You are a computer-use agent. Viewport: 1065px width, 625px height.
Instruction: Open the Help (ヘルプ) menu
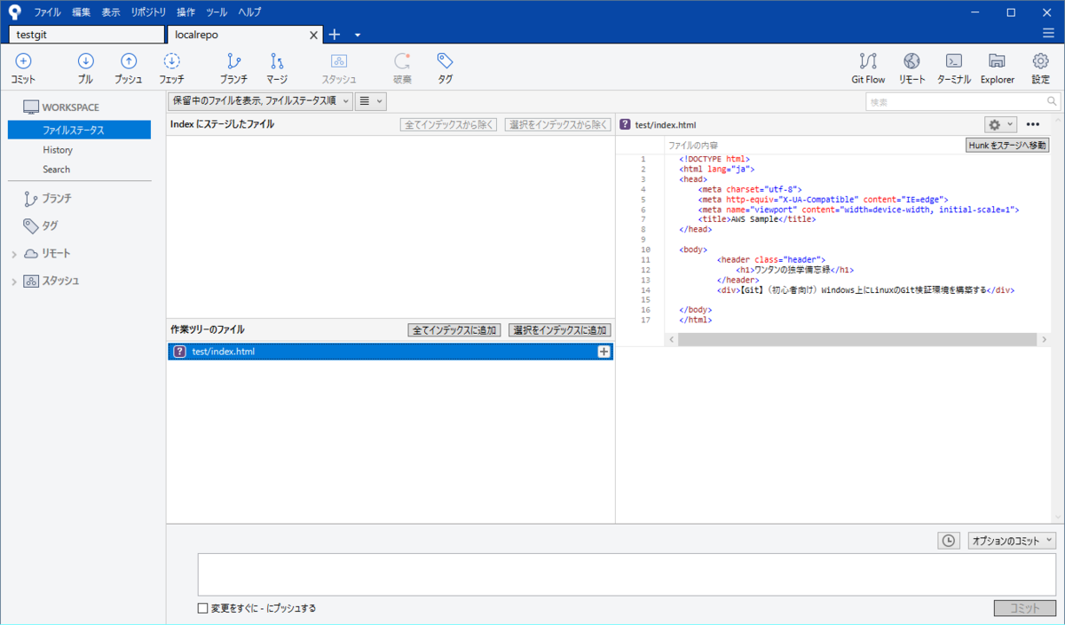coord(249,12)
